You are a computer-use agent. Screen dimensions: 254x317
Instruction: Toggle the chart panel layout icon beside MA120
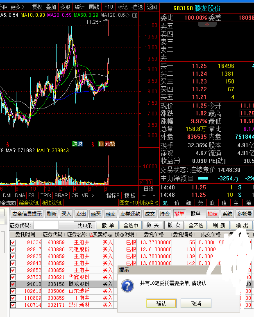[135, 15]
